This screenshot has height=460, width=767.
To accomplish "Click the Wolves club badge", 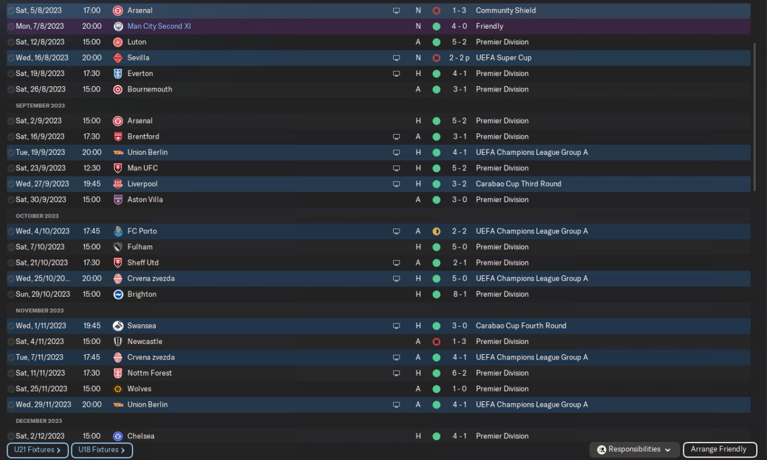I will (118, 389).
